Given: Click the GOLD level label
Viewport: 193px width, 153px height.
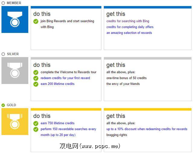Looking at the screenshot, I should pyautogui.click(x=11, y=105).
